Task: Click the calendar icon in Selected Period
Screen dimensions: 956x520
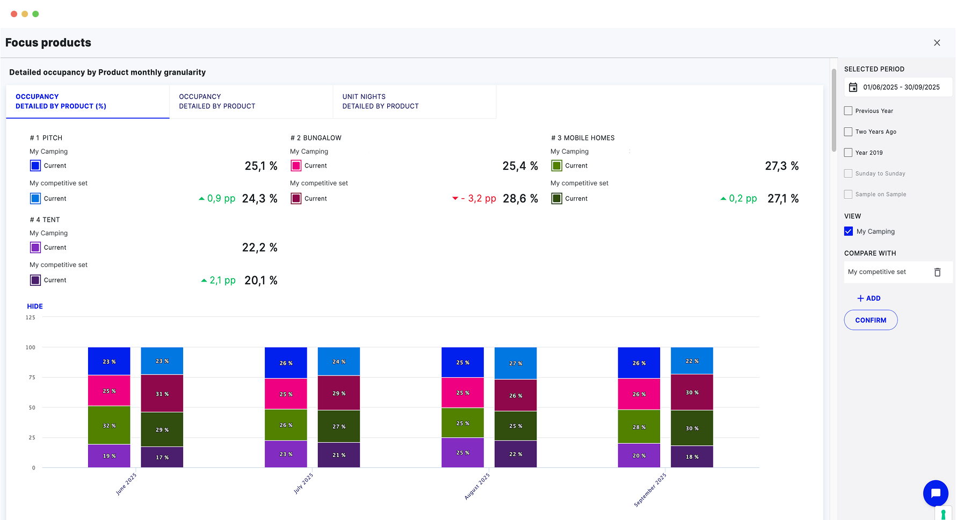Action: [x=853, y=87]
